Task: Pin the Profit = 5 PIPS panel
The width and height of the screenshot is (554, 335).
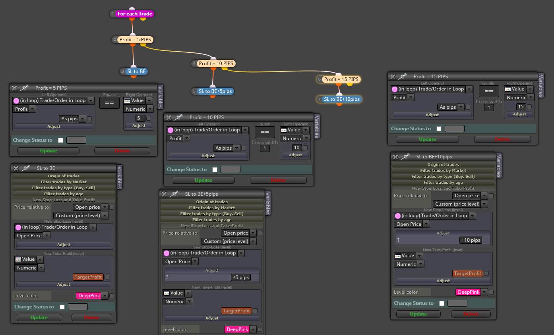Action: (24, 88)
